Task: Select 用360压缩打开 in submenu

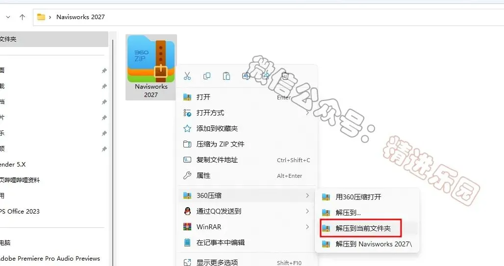Action: (367, 197)
